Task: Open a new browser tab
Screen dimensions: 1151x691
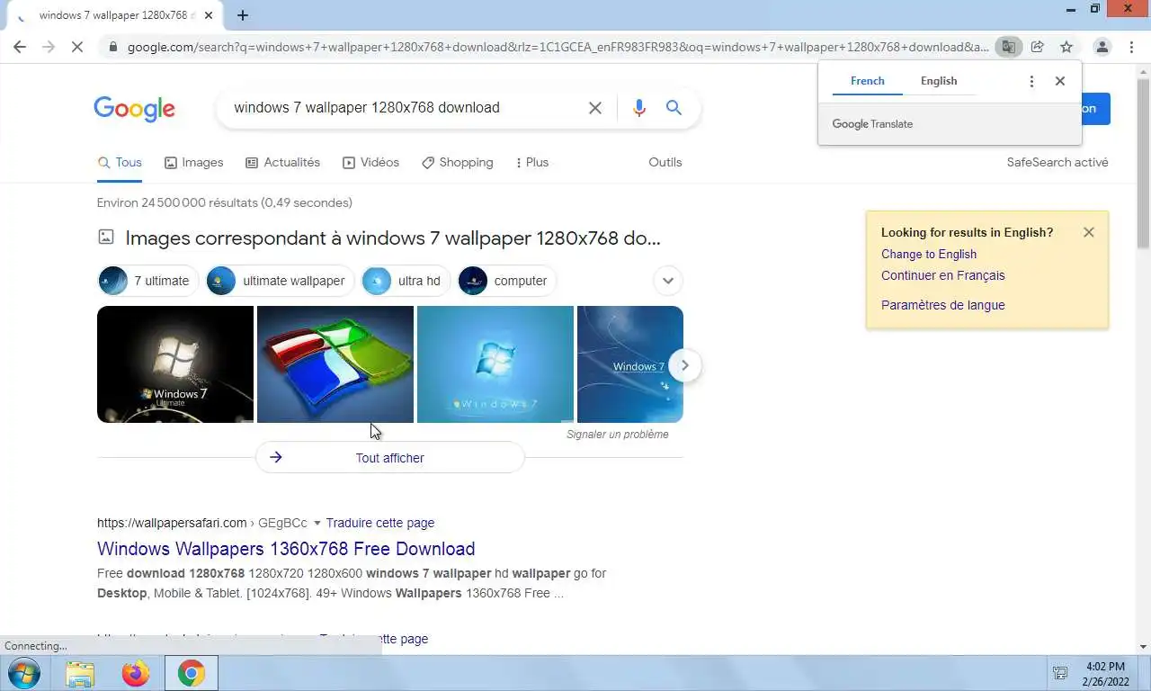Action: click(243, 15)
